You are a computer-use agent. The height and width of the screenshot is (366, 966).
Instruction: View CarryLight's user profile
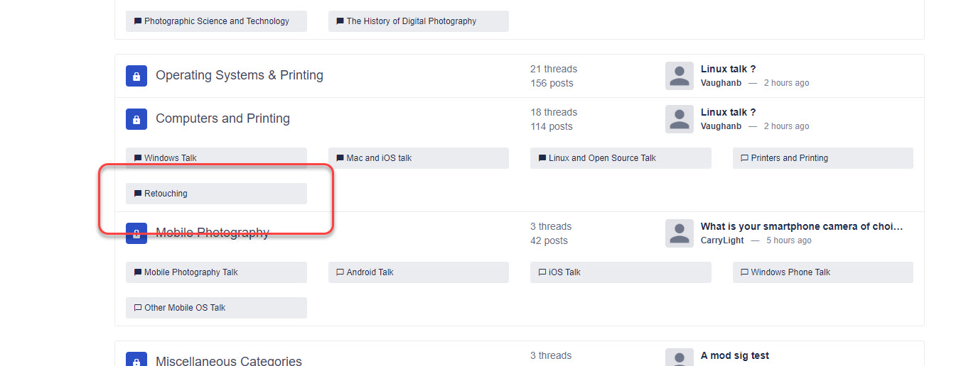722,240
